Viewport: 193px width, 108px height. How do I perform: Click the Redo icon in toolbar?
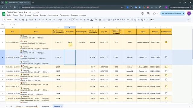(19, 19)
